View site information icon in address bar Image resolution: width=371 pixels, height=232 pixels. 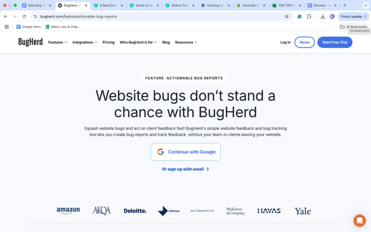(x=35, y=16)
